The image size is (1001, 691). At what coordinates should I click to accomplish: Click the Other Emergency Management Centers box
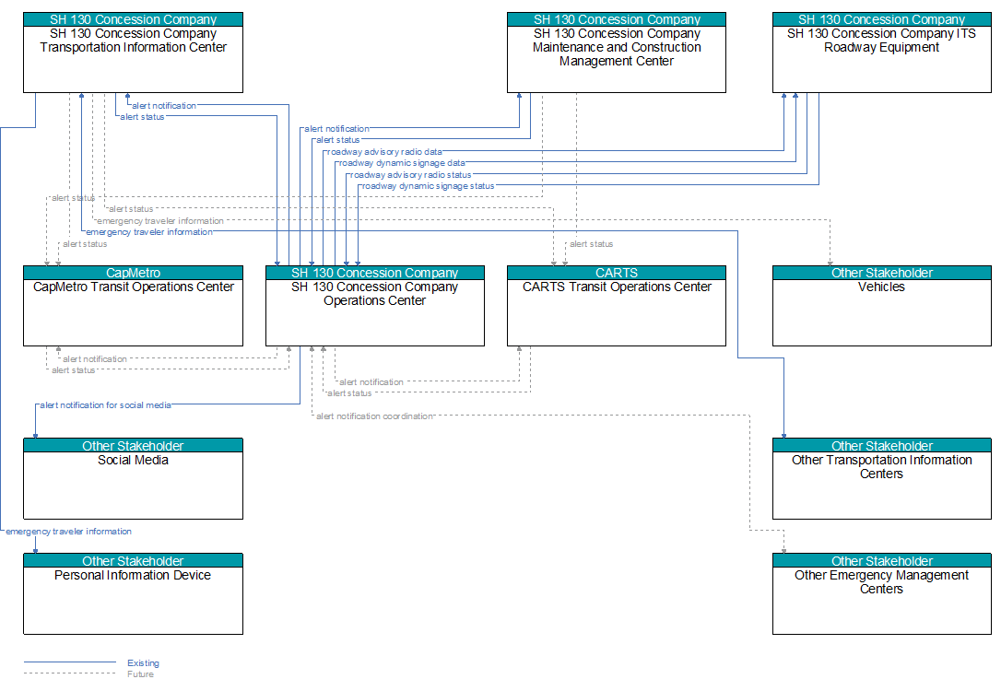point(881,593)
